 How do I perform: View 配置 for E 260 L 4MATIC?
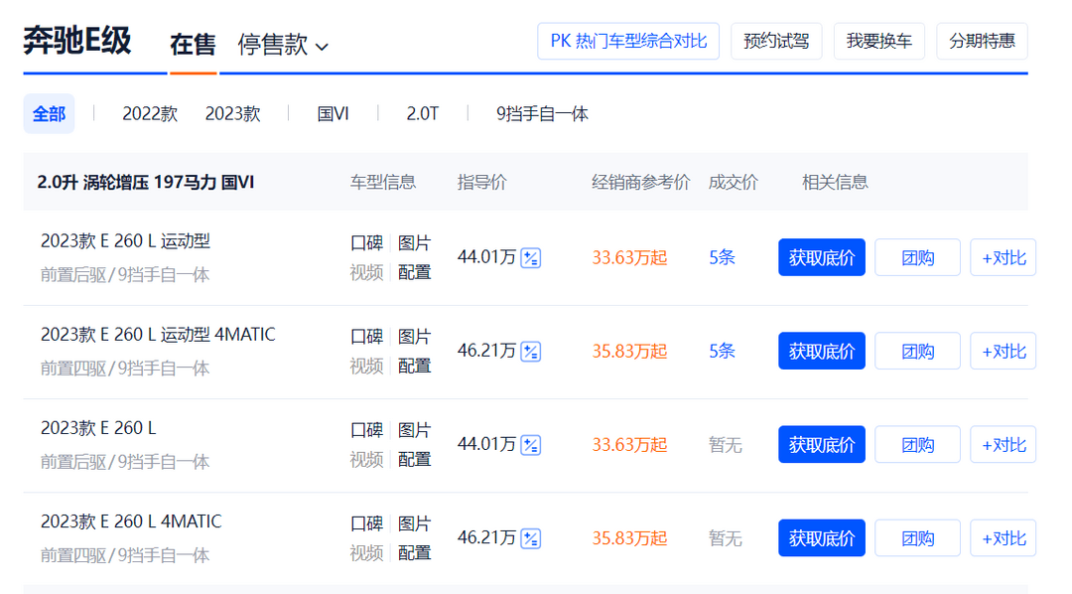pyautogui.click(x=414, y=553)
